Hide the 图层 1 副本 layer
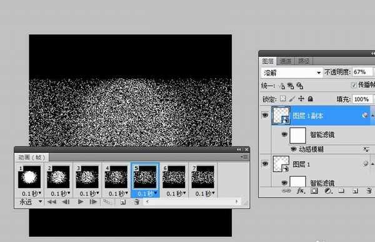This screenshot has height=242, width=375. [x=265, y=115]
